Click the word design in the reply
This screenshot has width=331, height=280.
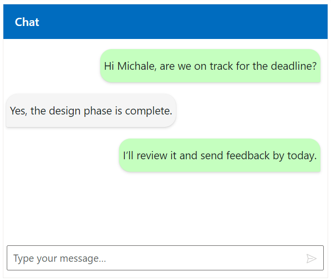tap(65, 111)
